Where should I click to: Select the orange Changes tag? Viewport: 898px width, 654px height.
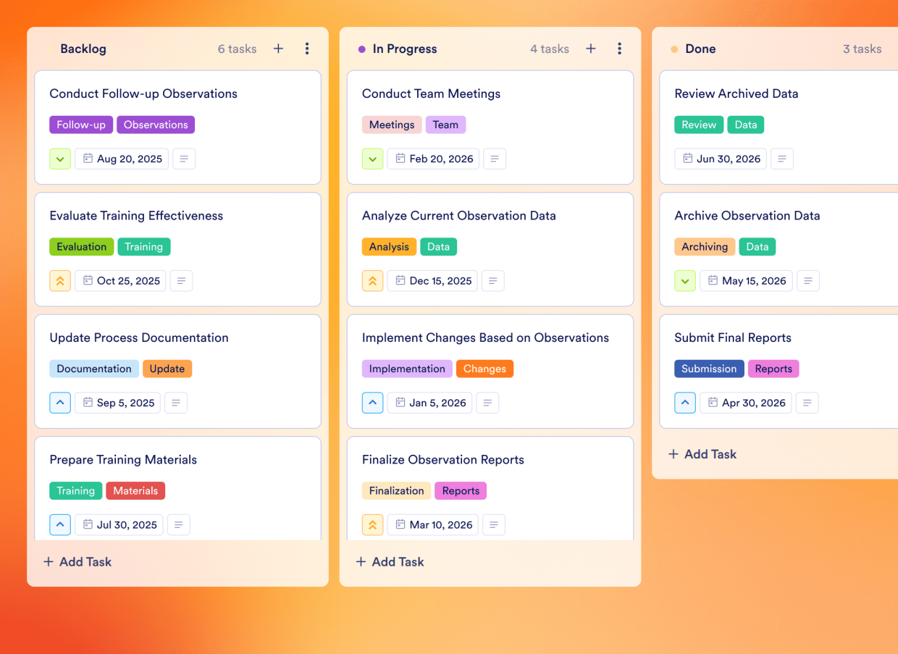pos(484,369)
